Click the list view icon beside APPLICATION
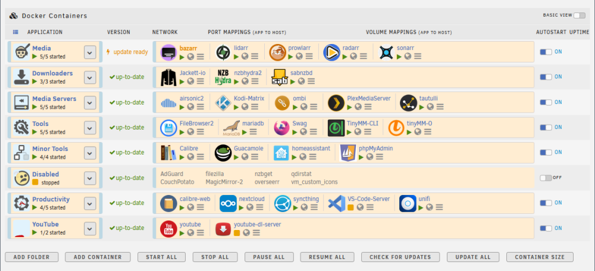The width and height of the screenshot is (595, 271). coord(15,32)
